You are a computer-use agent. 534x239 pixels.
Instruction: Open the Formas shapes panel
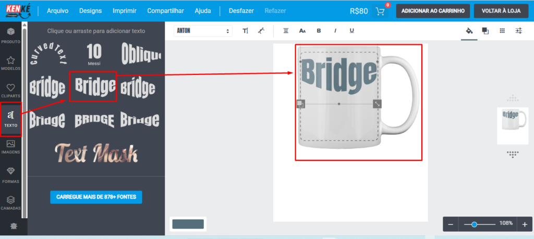(x=11, y=174)
